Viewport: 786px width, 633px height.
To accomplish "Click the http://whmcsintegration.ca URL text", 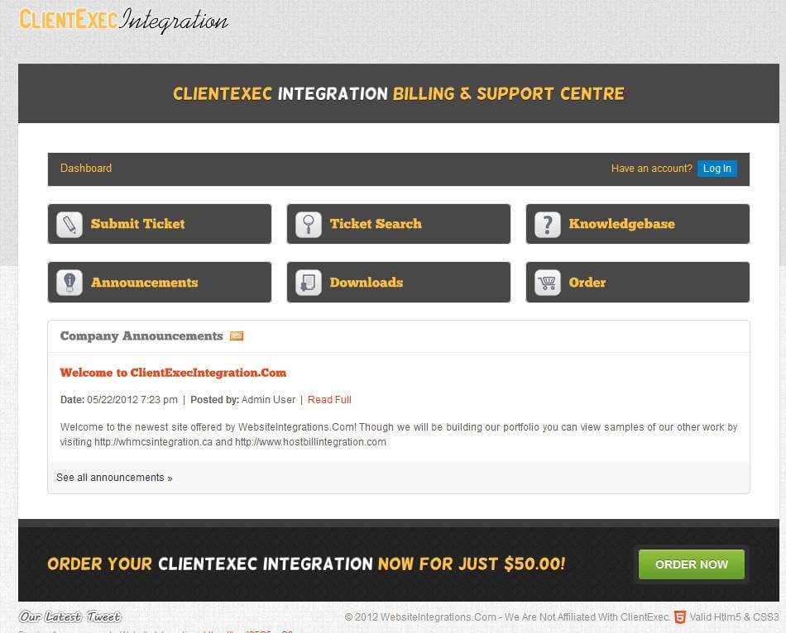I will point(153,442).
